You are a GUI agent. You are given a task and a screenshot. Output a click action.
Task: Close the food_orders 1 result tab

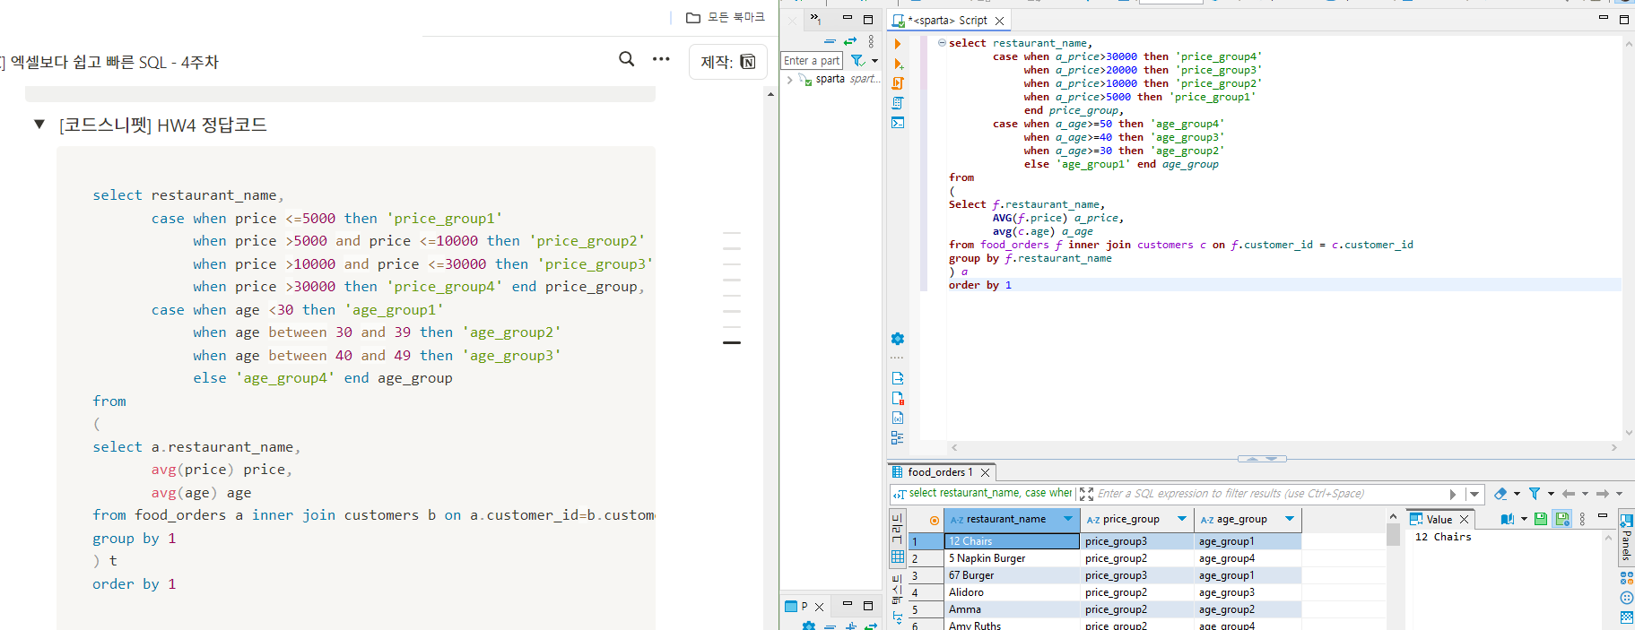pos(985,472)
